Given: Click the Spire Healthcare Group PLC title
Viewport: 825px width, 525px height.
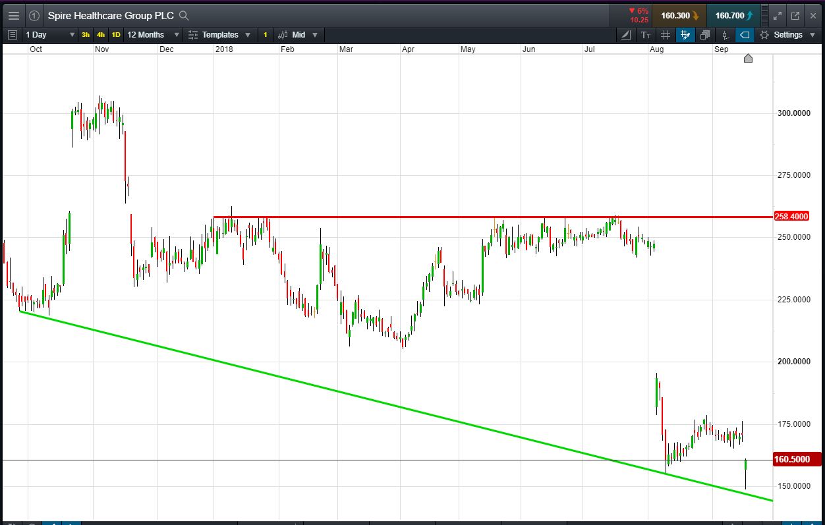Looking at the screenshot, I should coord(111,16).
